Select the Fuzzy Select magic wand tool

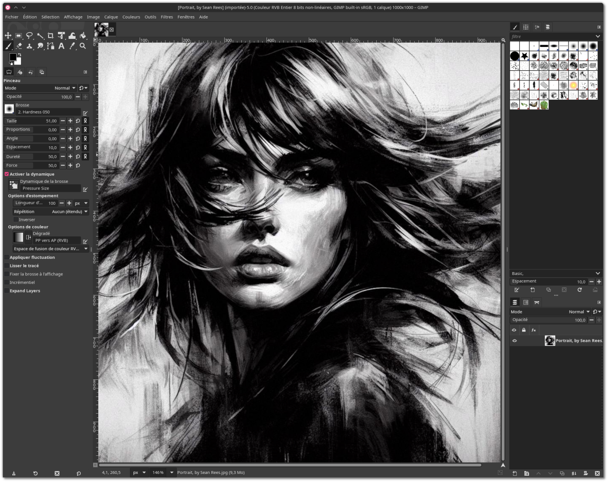pyautogui.click(x=40, y=36)
